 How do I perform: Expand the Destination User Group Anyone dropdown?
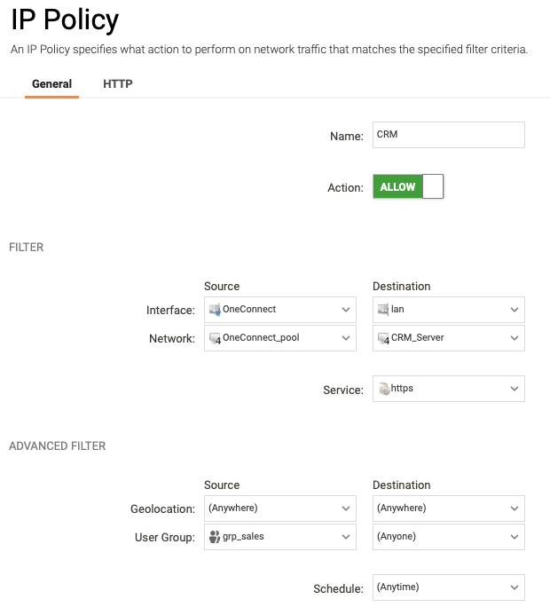(449, 537)
